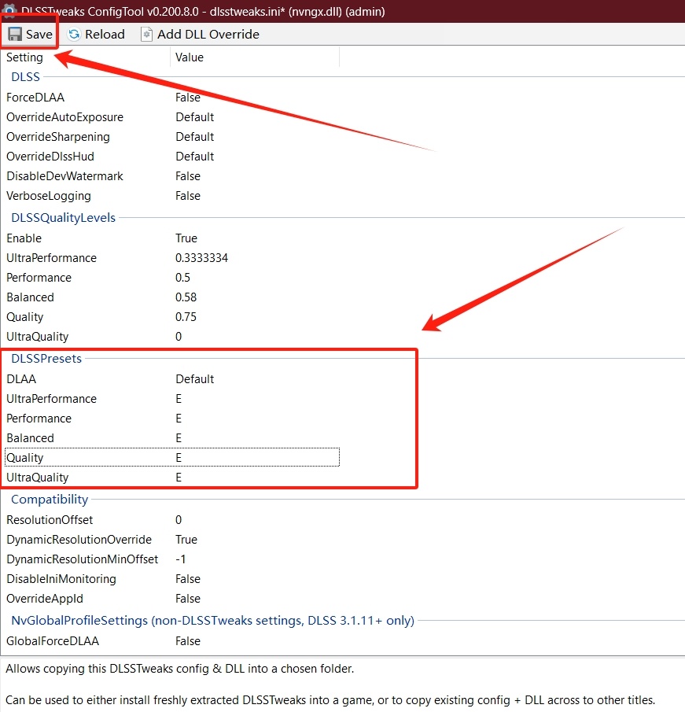This screenshot has height=712, width=685.
Task: Select the DisableIniMonitoring setting
Action: coord(61,578)
